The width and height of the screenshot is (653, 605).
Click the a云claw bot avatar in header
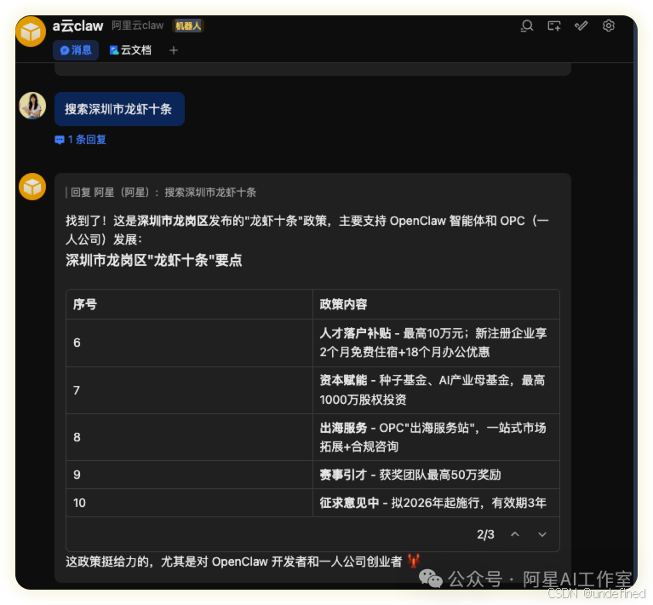[x=31, y=32]
